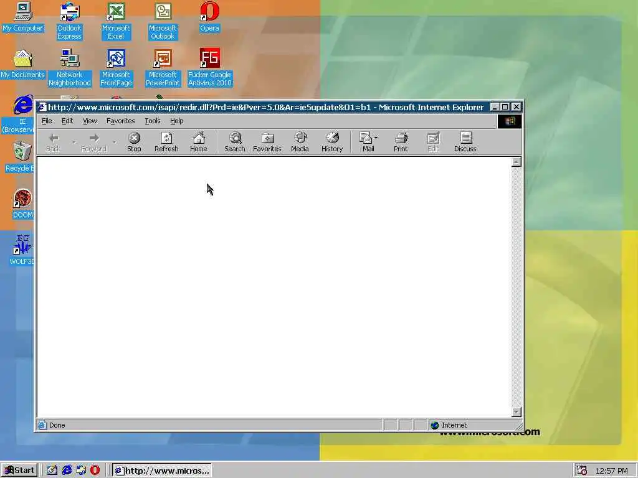Open the Help menu
This screenshot has height=478, width=638.
(x=176, y=121)
